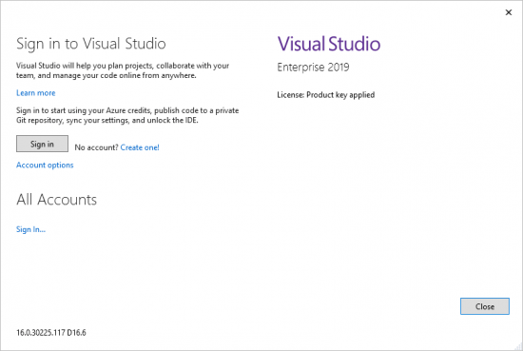Click the Sign in to Visual Studio heading
This screenshot has height=351, width=523.
point(91,44)
